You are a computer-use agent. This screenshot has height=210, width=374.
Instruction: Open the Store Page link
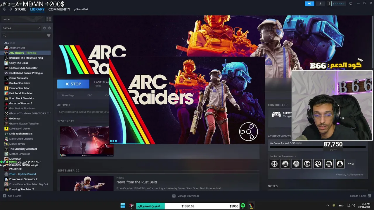click(x=68, y=95)
